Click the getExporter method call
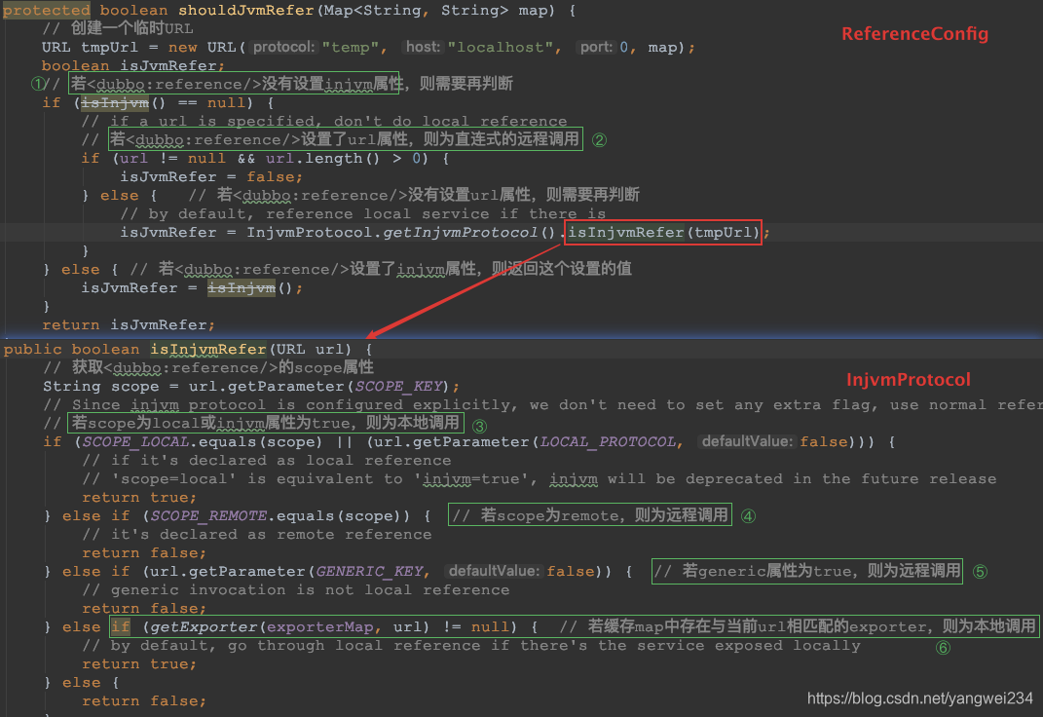Viewport: 1043px width, 717px height. 205,627
